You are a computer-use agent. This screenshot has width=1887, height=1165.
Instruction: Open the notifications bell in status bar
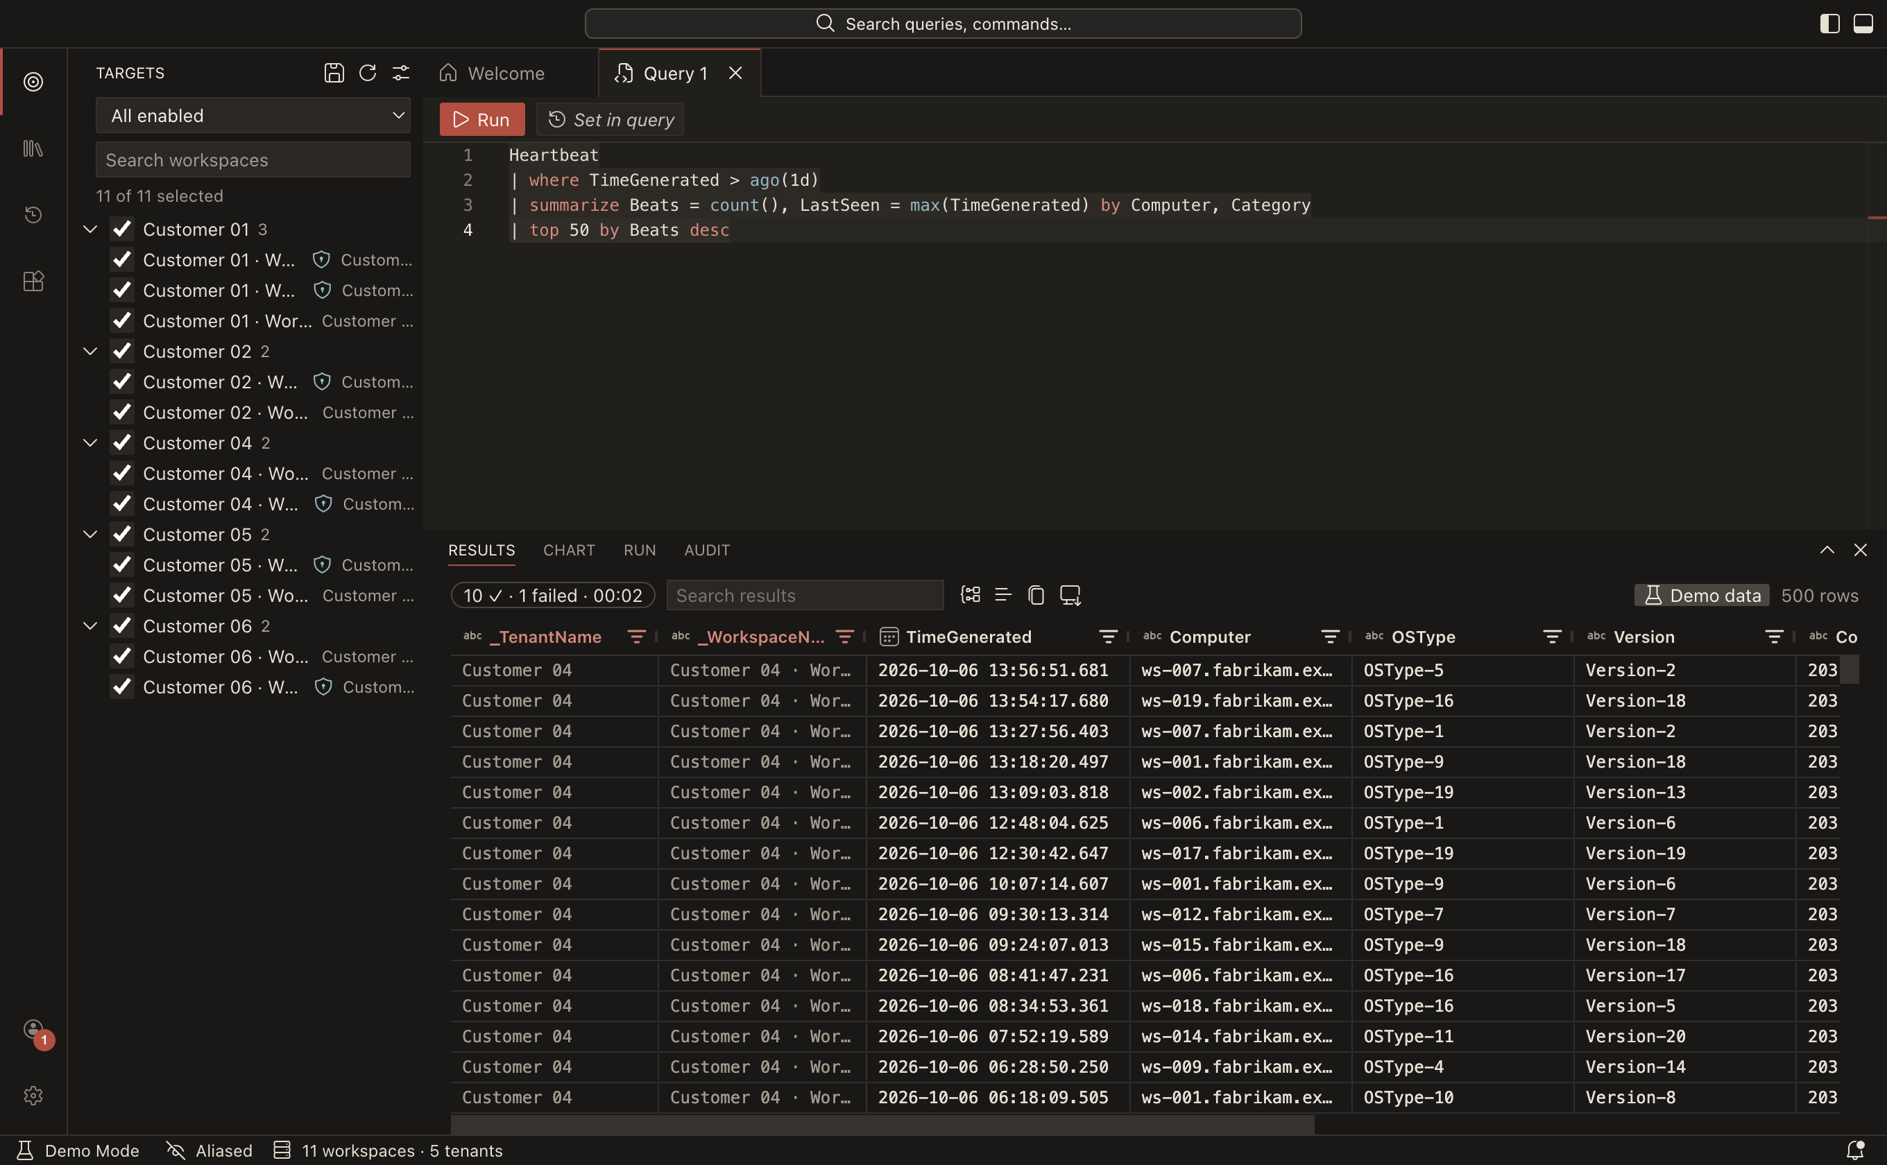1856,1150
